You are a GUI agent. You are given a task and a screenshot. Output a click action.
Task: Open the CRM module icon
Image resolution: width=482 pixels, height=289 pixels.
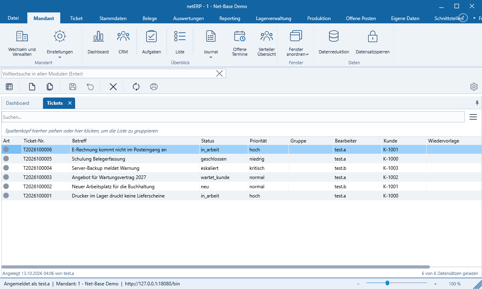click(x=123, y=37)
